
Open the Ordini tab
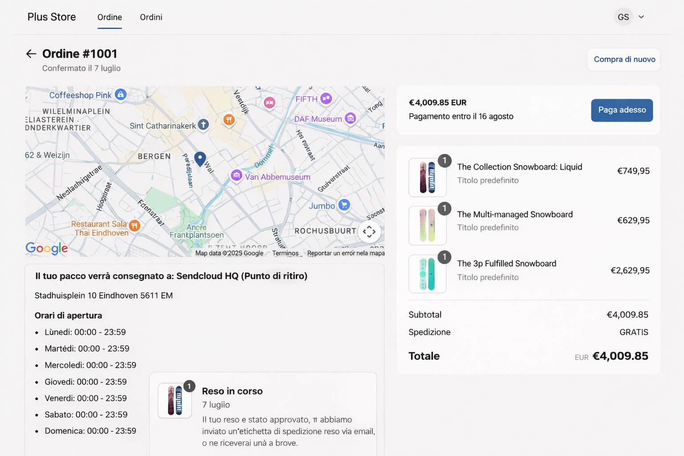151,17
